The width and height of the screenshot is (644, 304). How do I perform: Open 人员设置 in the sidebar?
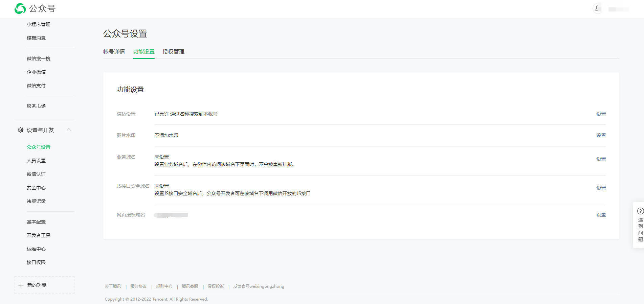click(x=36, y=161)
